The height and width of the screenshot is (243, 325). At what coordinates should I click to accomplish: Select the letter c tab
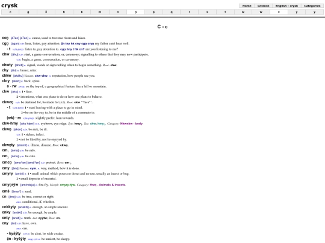tap(10, 12)
